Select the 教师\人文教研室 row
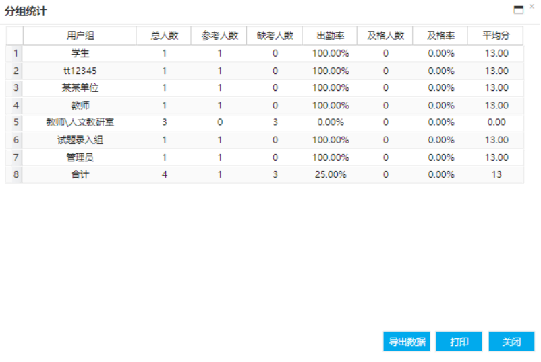The width and height of the screenshot is (541, 362). point(80,122)
